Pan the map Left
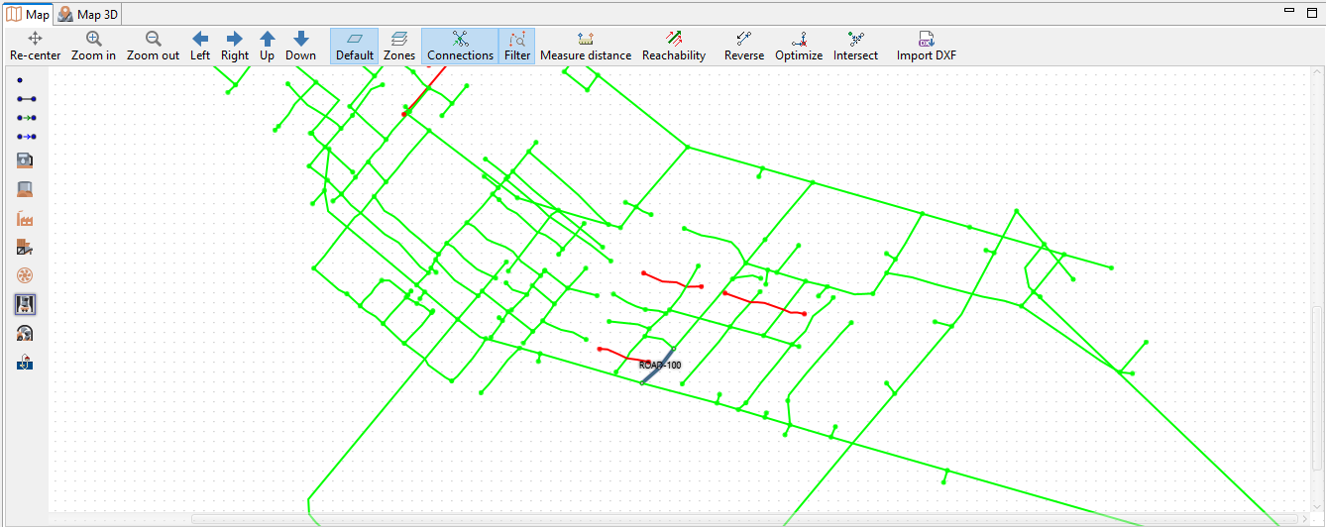Screen dimensions: 1326x527 click(x=200, y=47)
